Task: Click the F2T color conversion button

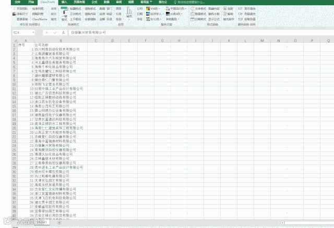Action: (x=247, y=8)
